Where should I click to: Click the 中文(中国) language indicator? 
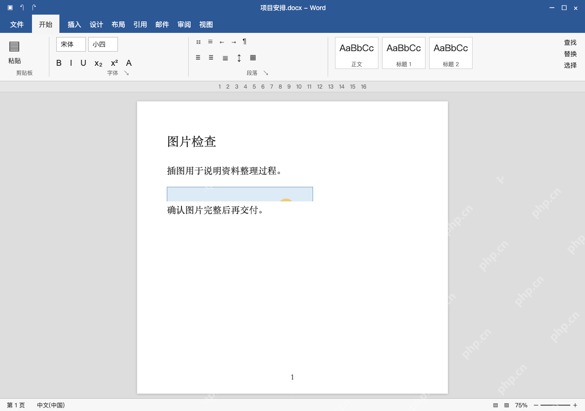pyautogui.click(x=51, y=405)
